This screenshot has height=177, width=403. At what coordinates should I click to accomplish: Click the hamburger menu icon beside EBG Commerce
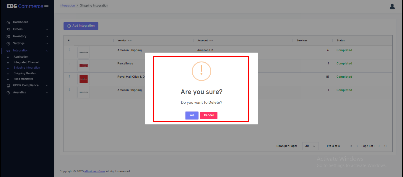pyautogui.click(x=46, y=7)
